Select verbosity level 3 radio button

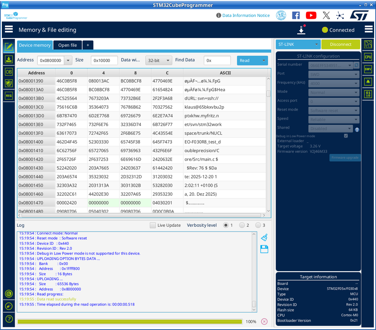tap(258, 225)
